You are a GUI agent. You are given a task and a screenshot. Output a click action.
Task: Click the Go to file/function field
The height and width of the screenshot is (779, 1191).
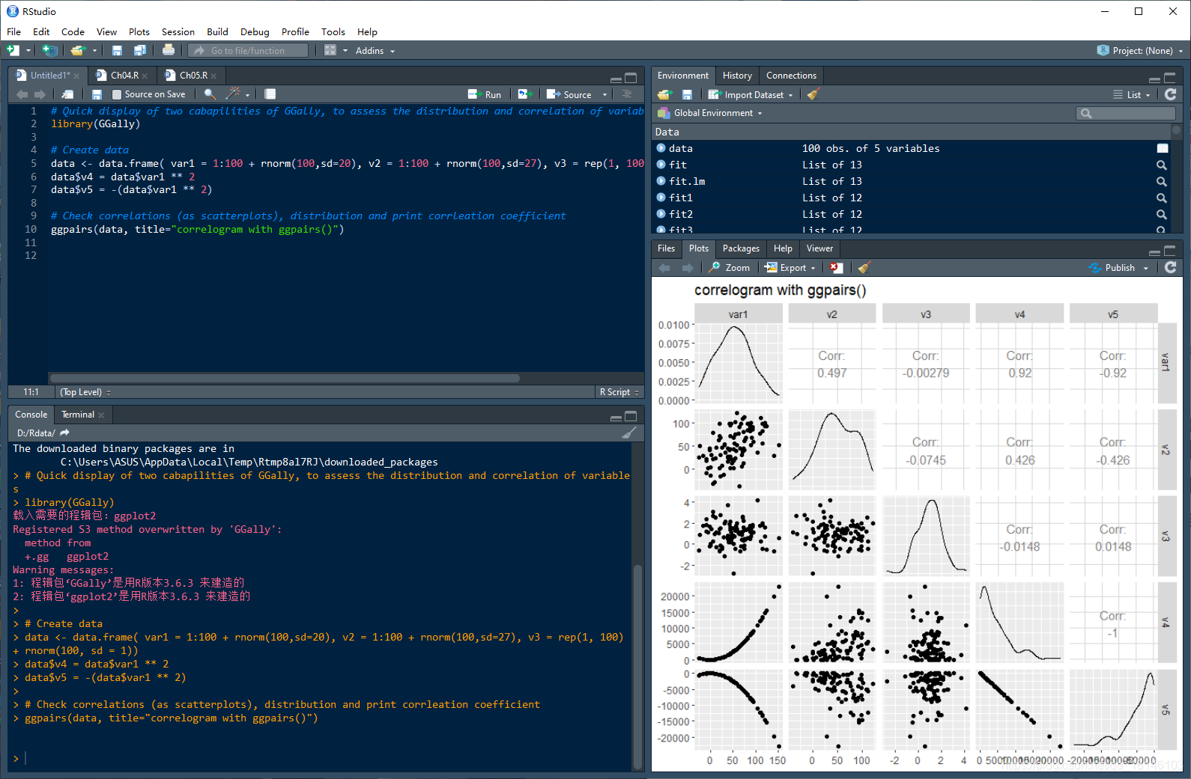click(x=248, y=51)
